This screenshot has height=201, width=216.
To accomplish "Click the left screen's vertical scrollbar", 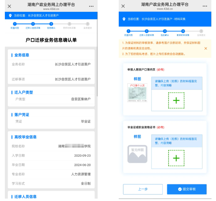I will [97, 69].
